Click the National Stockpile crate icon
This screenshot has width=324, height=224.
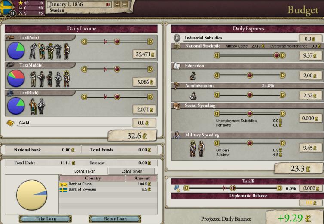[177, 46]
